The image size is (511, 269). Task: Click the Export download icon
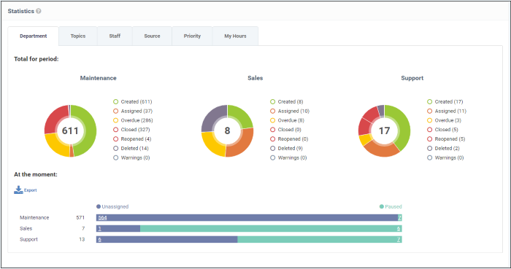click(18, 190)
